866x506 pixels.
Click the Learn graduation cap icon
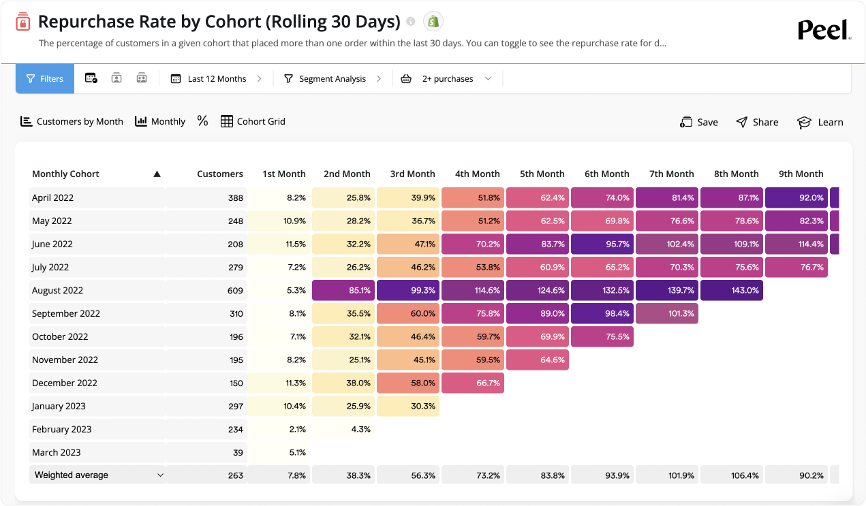coord(803,122)
